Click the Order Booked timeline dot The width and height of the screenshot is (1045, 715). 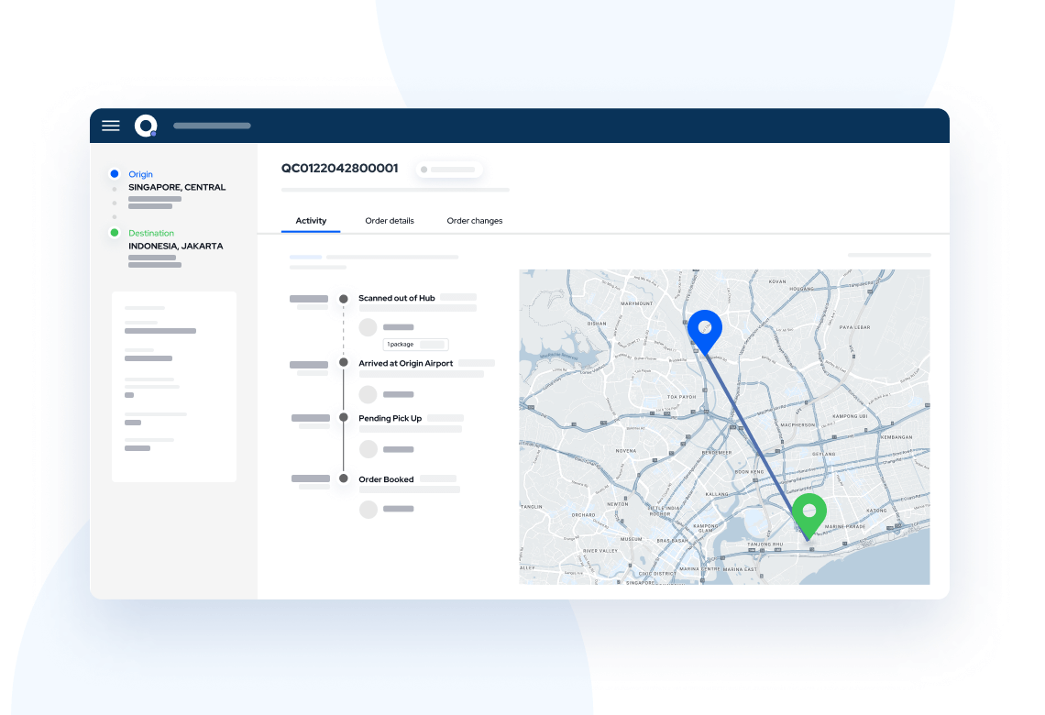(343, 478)
